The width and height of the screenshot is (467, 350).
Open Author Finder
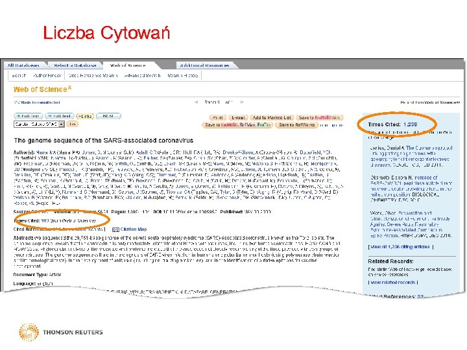[47, 76]
